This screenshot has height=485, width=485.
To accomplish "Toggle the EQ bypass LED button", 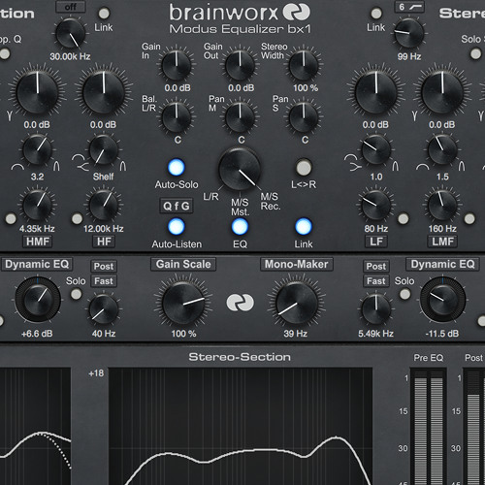I will tap(240, 226).
